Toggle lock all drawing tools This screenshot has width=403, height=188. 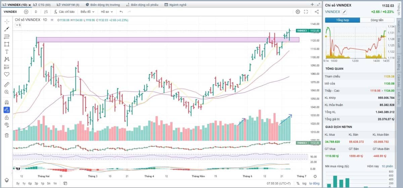7,117
